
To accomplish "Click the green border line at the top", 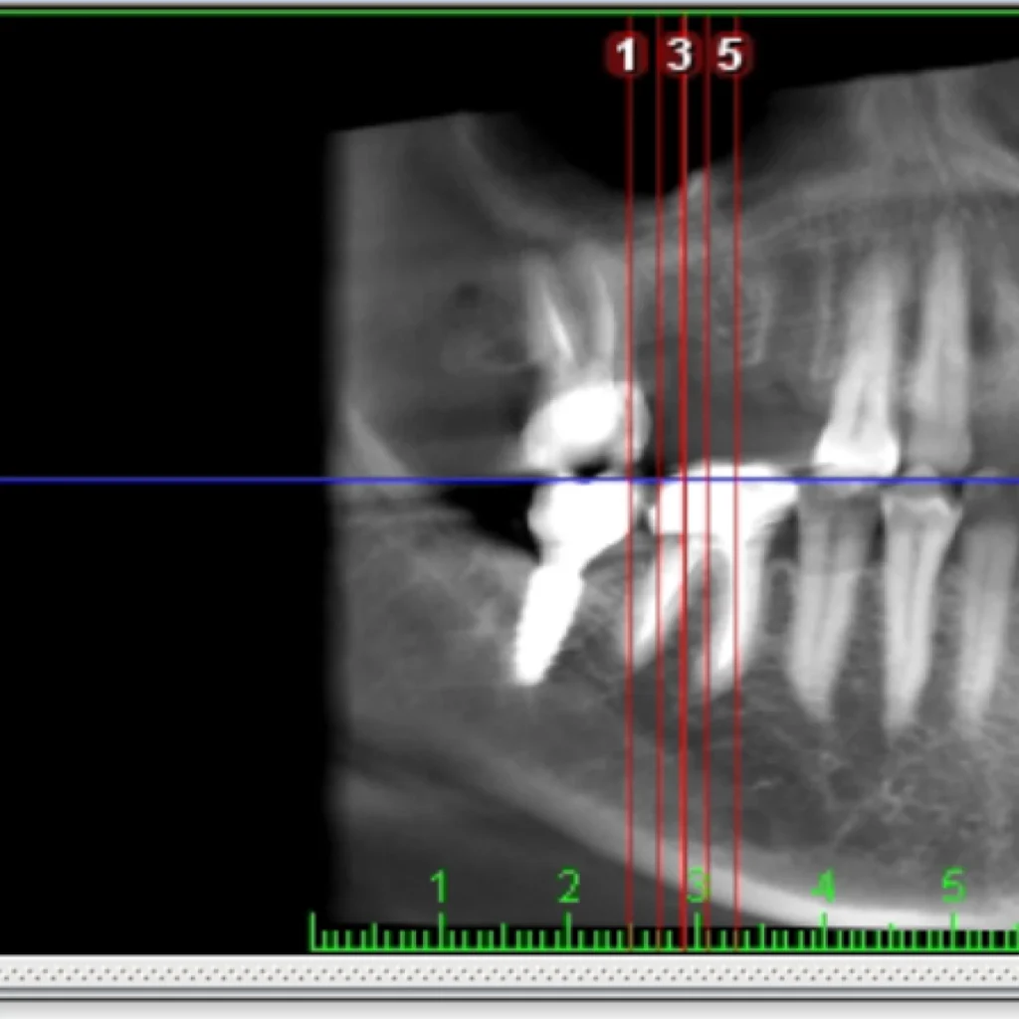I will 509,12.
